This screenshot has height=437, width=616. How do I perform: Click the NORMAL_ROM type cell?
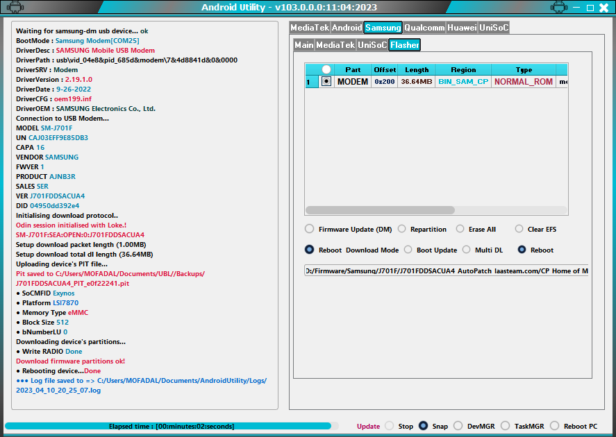coord(524,82)
